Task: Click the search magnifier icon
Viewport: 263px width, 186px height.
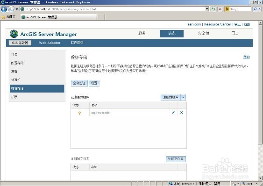Action: pos(255,9)
